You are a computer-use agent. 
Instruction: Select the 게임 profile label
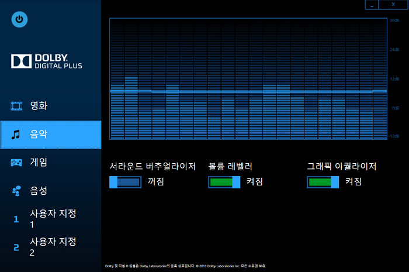pyautogui.click(x=39, y=162)
